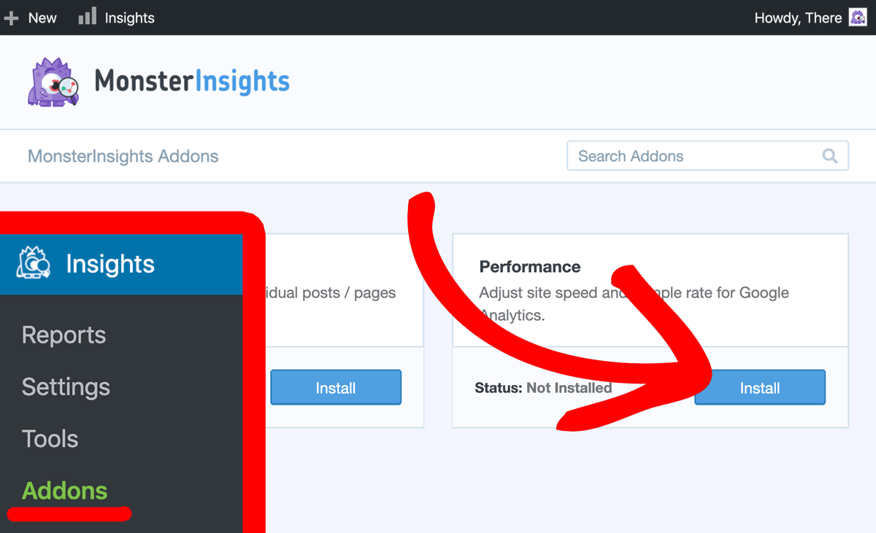The image size is (876, 533).
Task: Click Install on the left addon card
Action: [336, 388]
